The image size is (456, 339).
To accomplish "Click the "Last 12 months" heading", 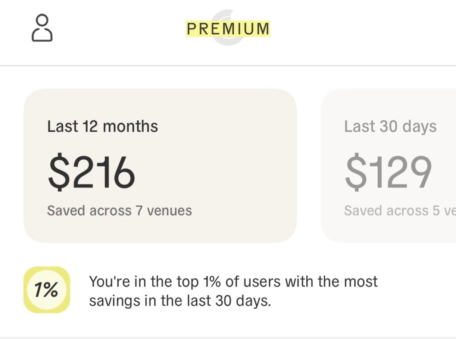I will (x=102, y=127).
